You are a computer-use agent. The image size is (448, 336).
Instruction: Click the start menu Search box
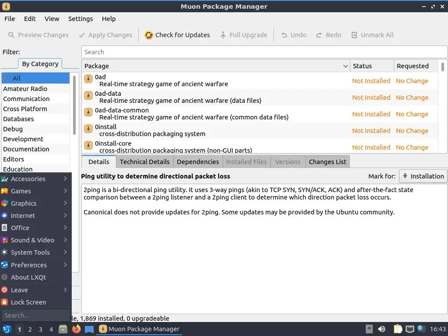(x=35, y=315)
